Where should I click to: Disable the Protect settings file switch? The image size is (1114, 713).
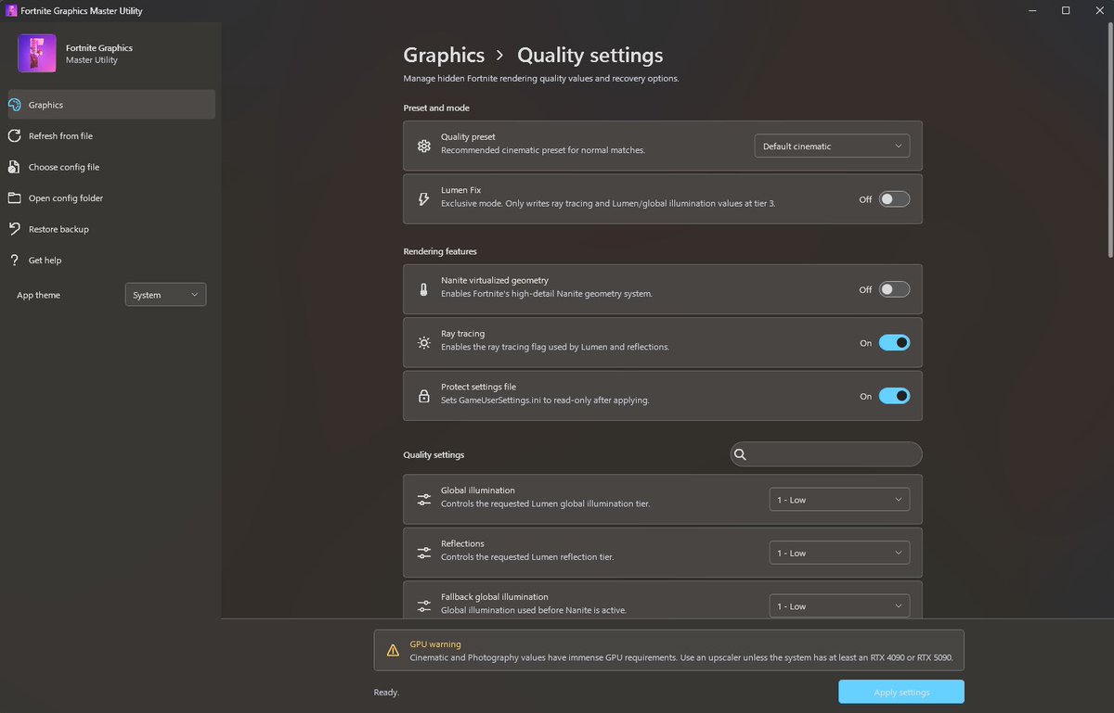(x=894, y=396)
